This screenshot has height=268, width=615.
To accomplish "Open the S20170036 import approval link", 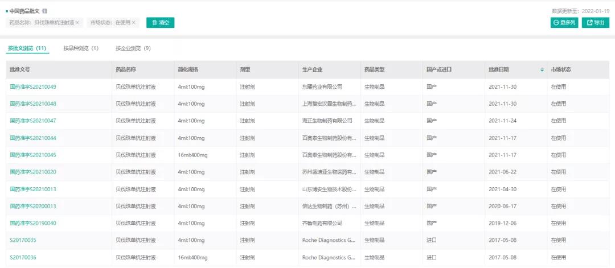I will (x=23, y=257).
